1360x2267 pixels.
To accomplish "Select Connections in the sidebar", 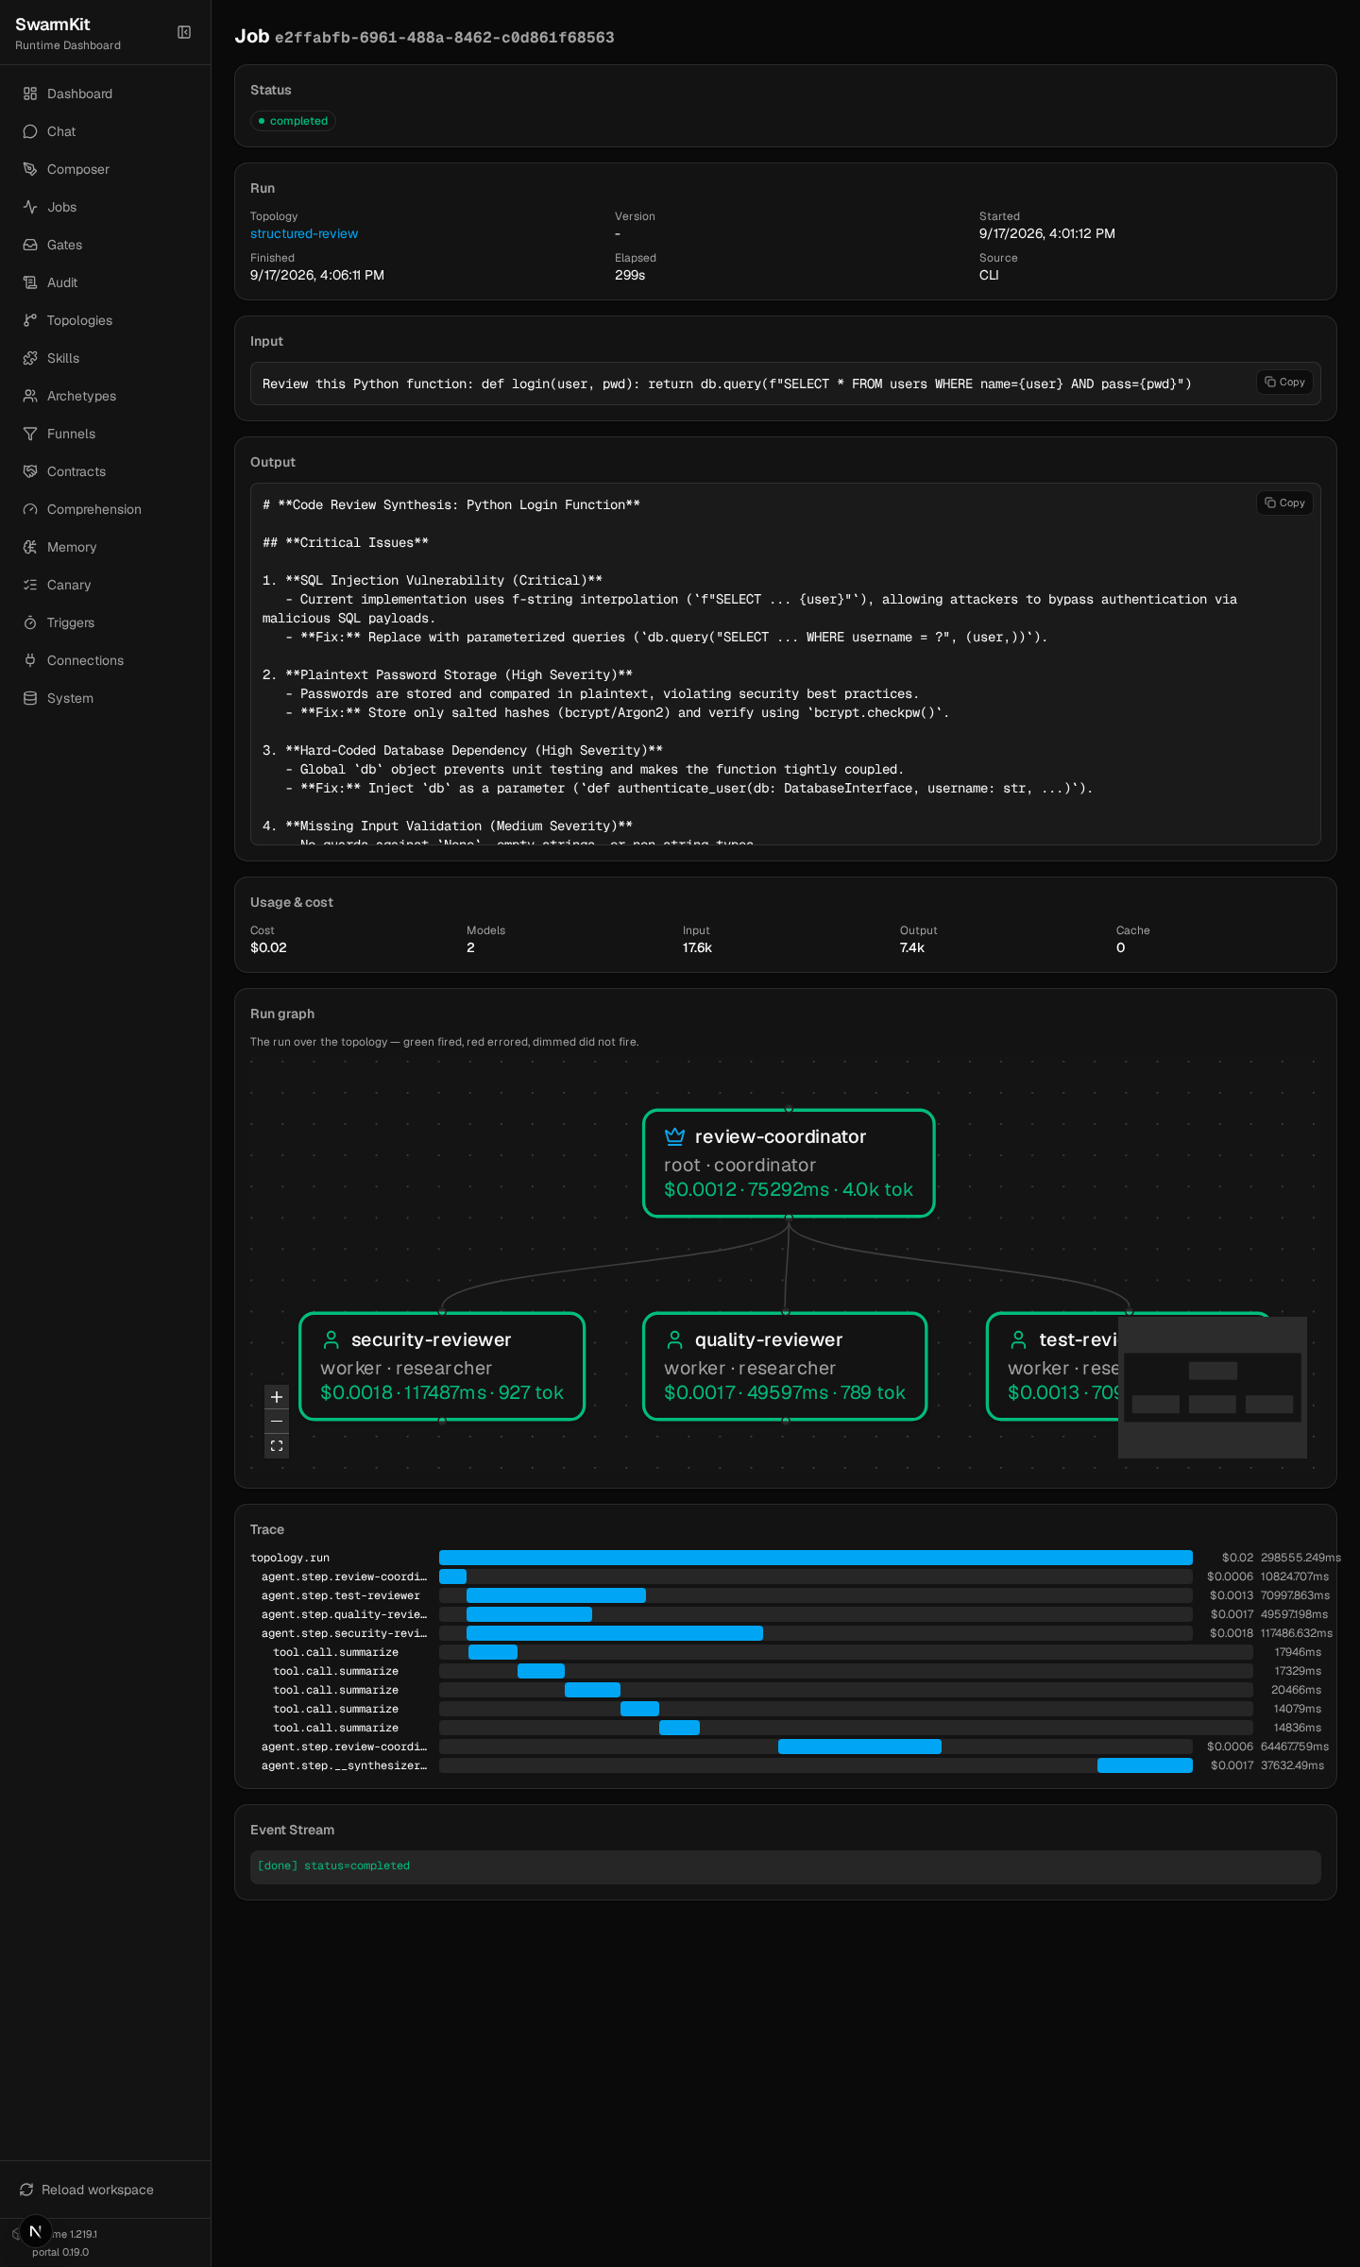I will pos(105,660).
